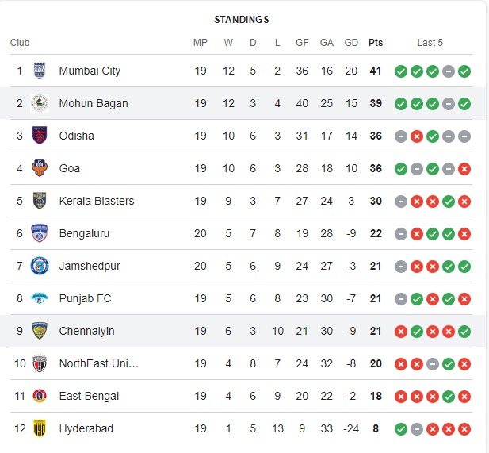Screen dimensions: 489x453
Task: Click the Odisha club crest icon
Action: point(39,136)
